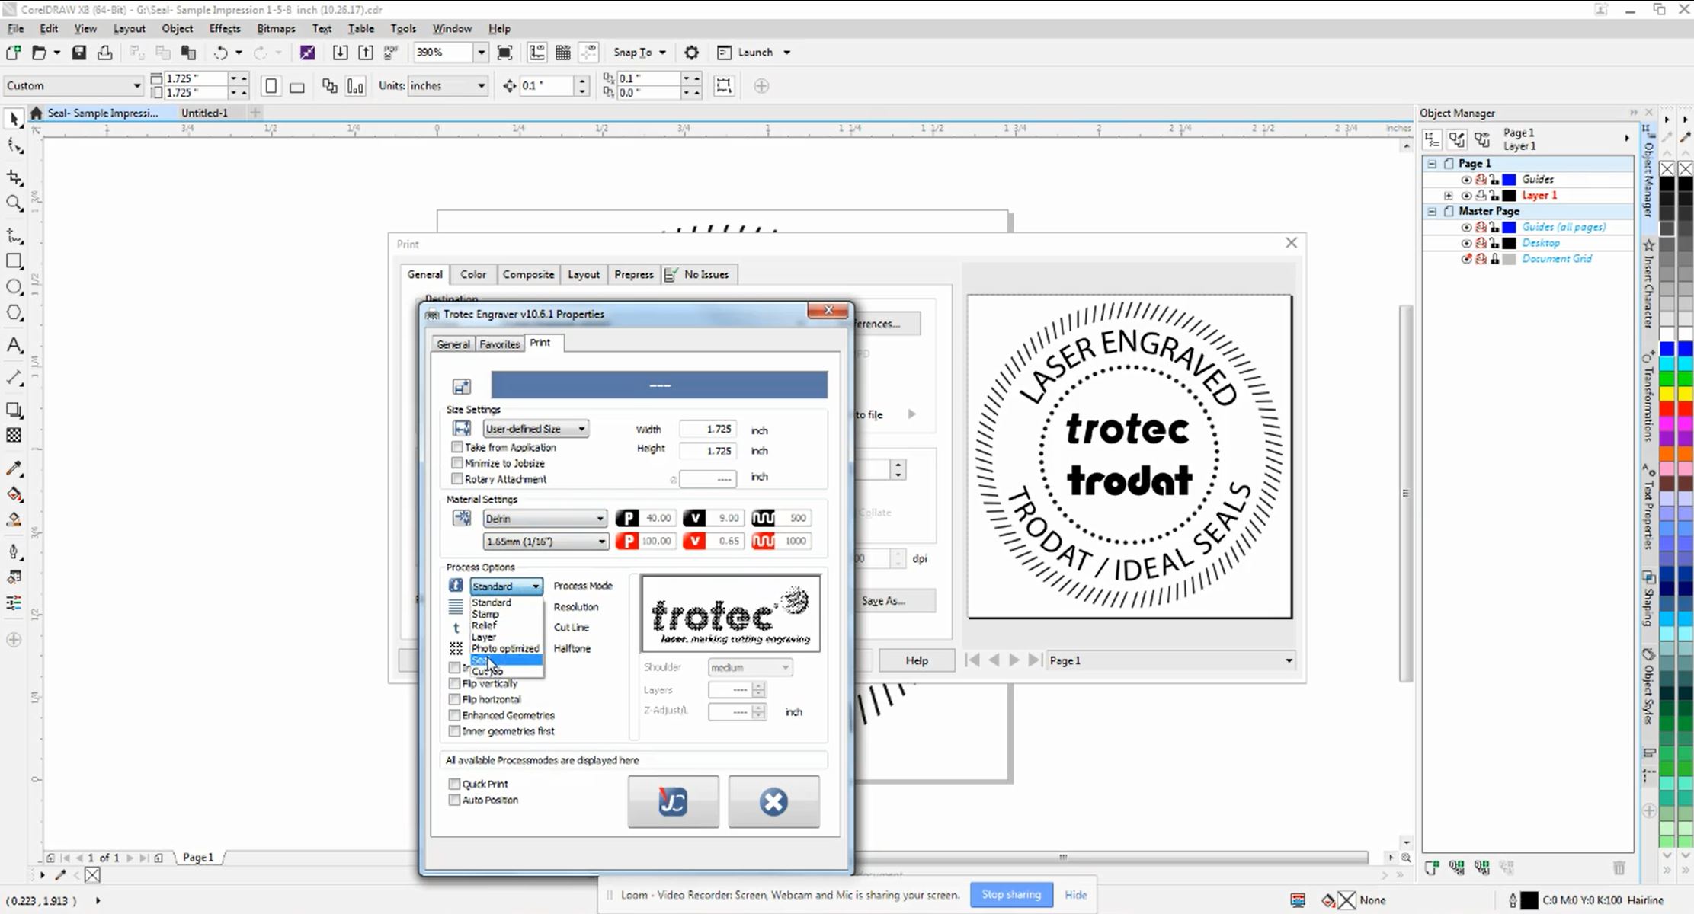This screenshot has width=1694, height=914.
Task: Select the Zoom tool in toolbox
Action: coord(14,203)
